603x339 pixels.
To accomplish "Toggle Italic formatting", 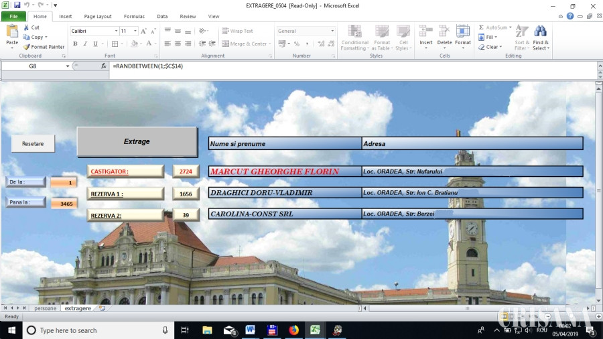I will [85, 44].
